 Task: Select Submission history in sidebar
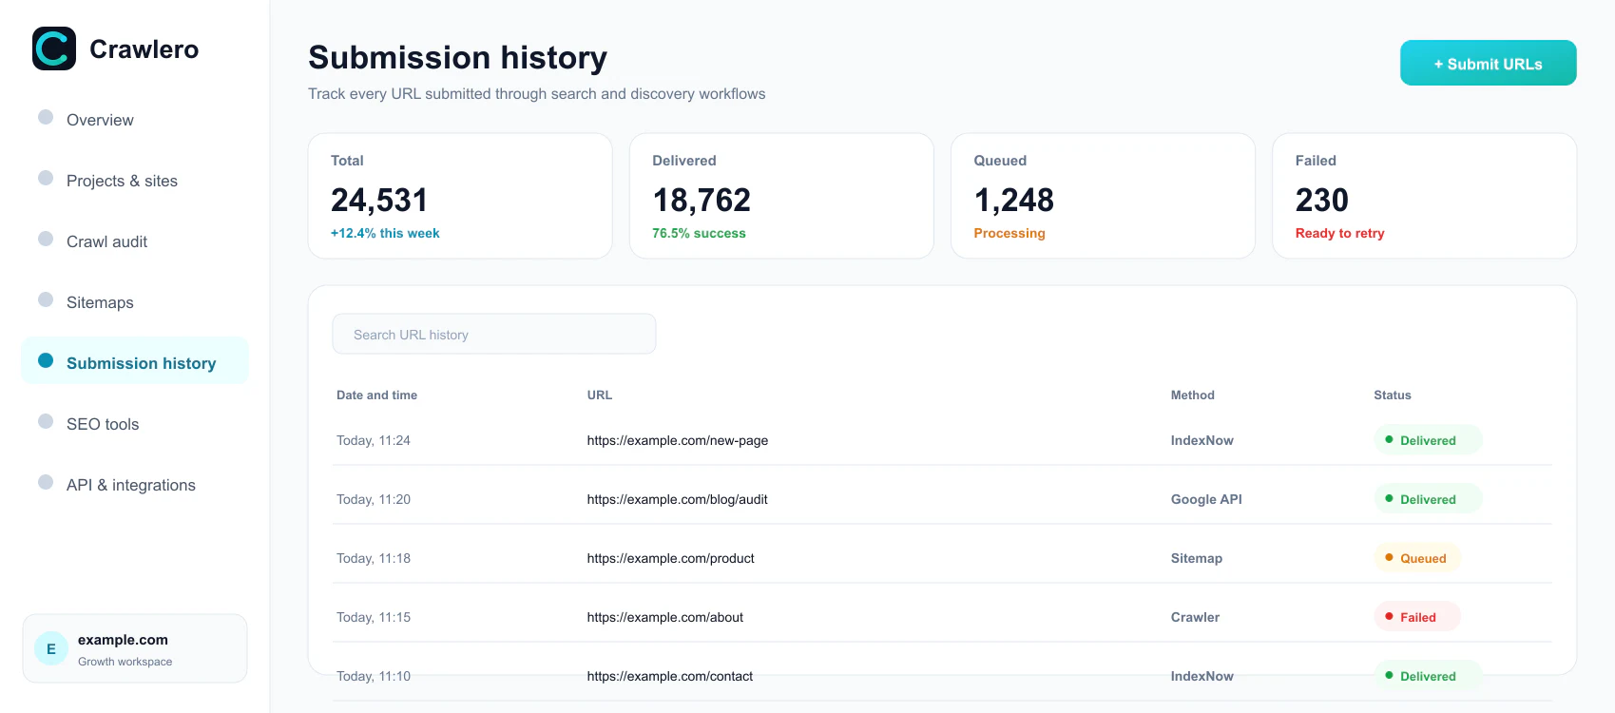[135, 361]
